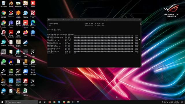Launch Blender from the desktop
Screen dimensions: 185x104
click(x=11, y=4)
